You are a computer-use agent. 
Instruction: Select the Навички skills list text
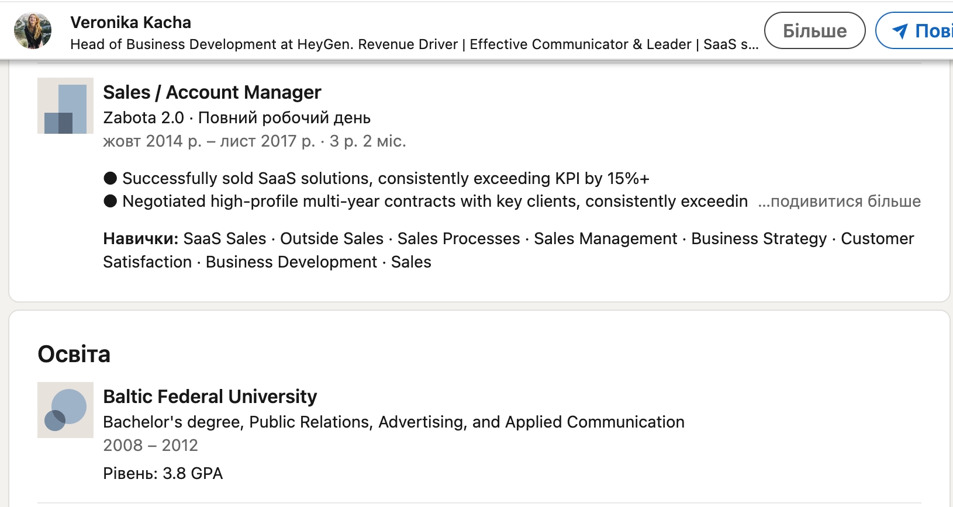click(509, 250)
